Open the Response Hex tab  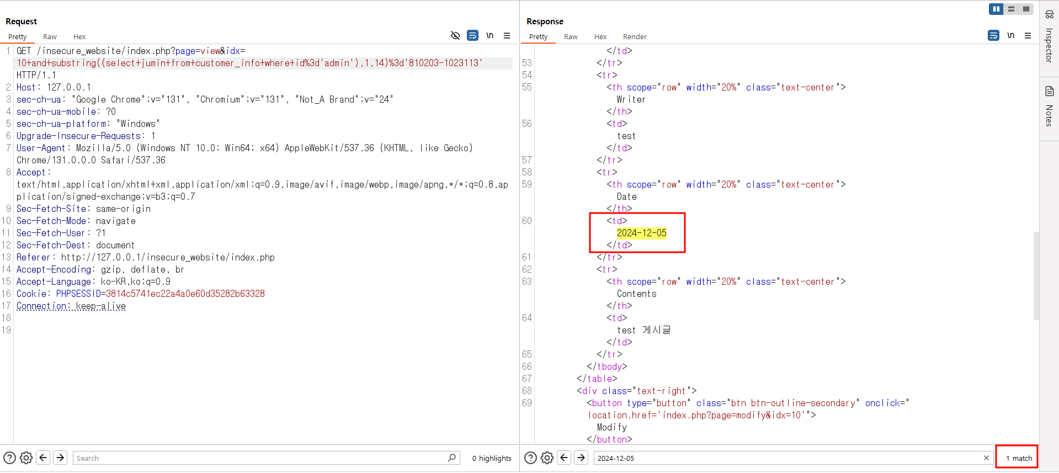(x=600, y=36)
